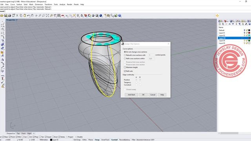Open the Transform menu

click(48, 4)
